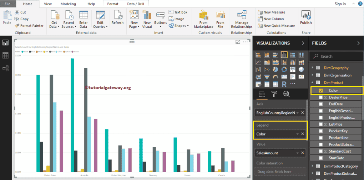Select the globe map visual
The width and height of the screenshot is (364, 180).
pos(301,69)
